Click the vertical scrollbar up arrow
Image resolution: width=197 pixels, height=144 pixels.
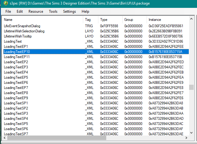point(191,19)
